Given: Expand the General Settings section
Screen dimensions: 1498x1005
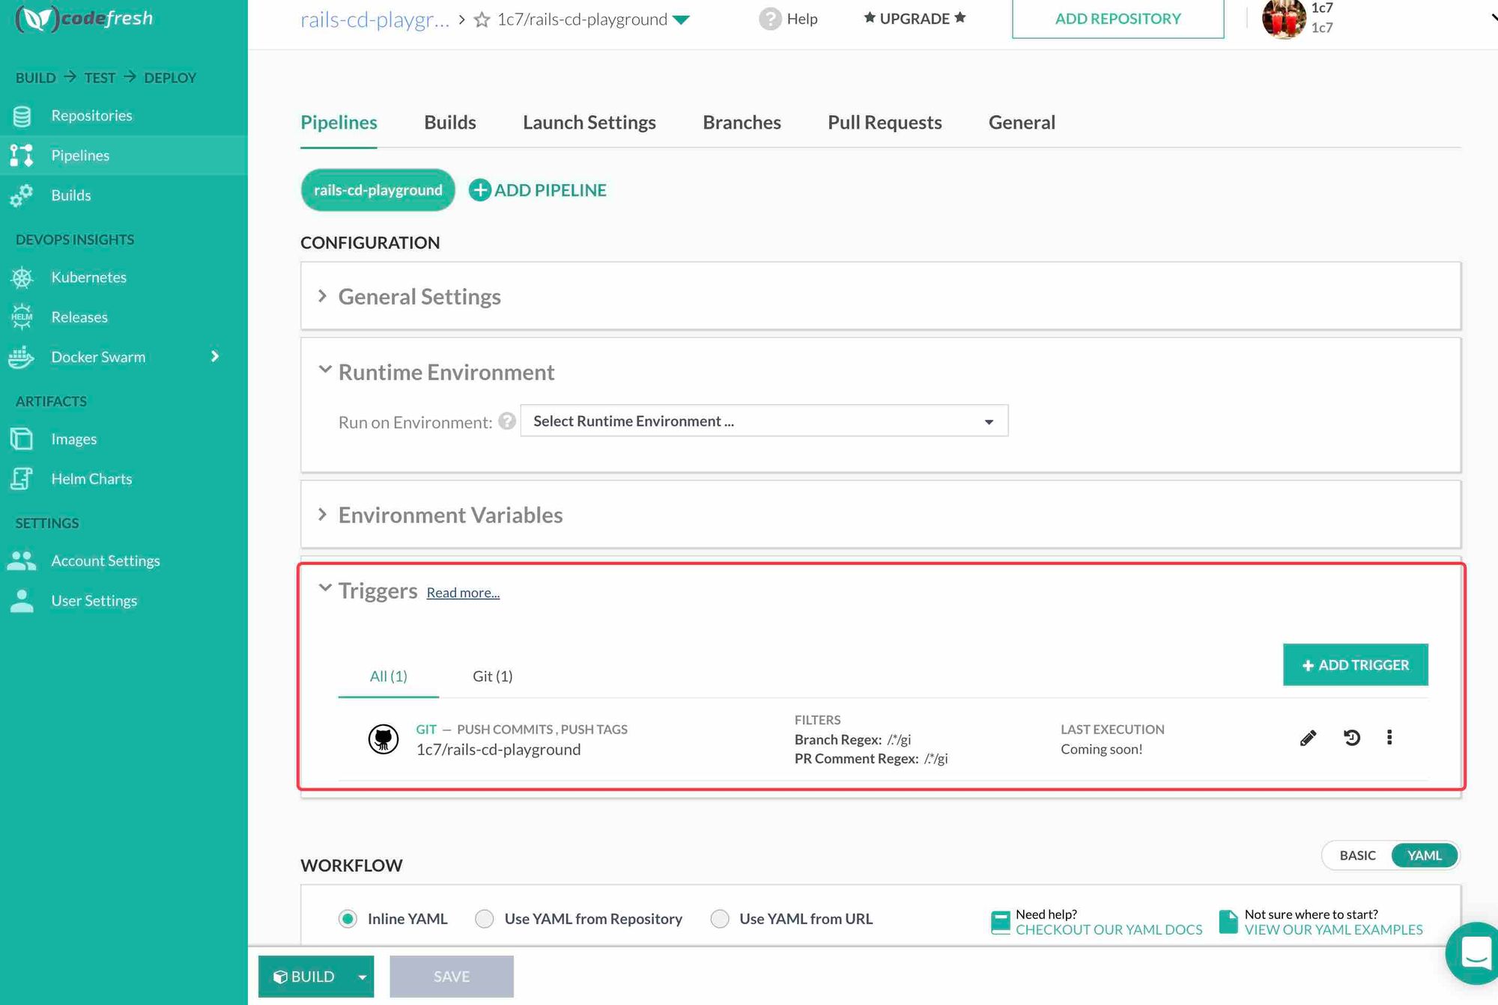Looking at the screenshot, I should tap(419, 297).
